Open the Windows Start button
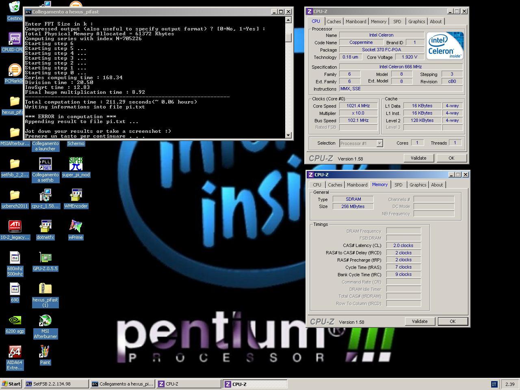This screenshot has width=520, height=390. pyautogui.click(x=11, y=384)
